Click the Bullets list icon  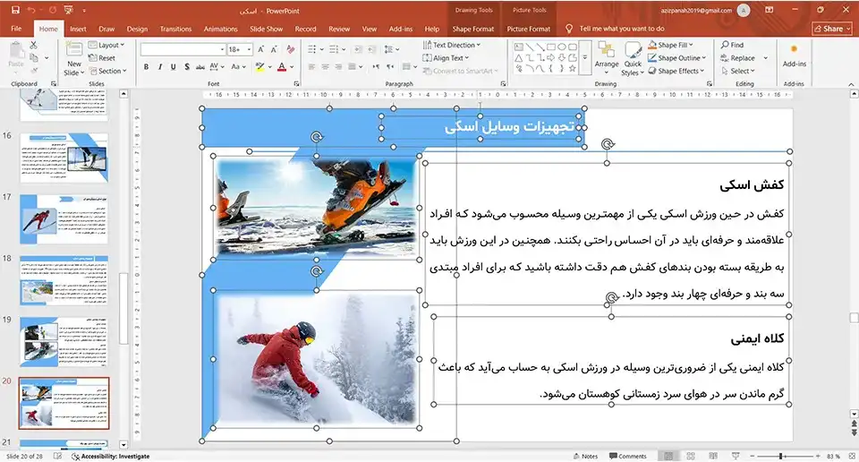tap(311, 49)
